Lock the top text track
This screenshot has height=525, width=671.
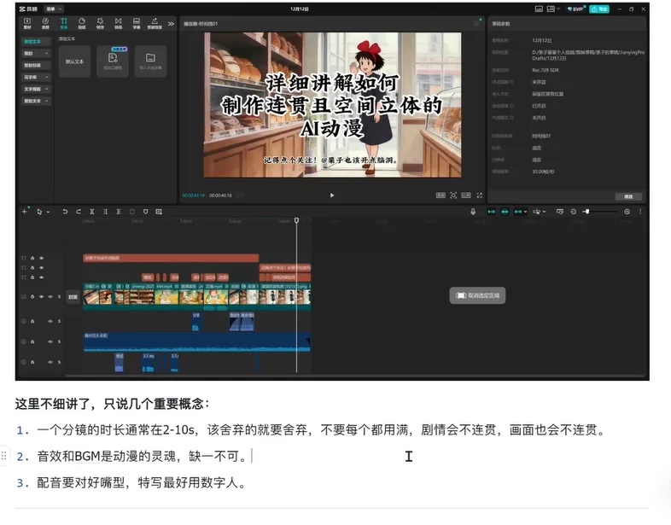pyautogui.click(x=32, y=259)
